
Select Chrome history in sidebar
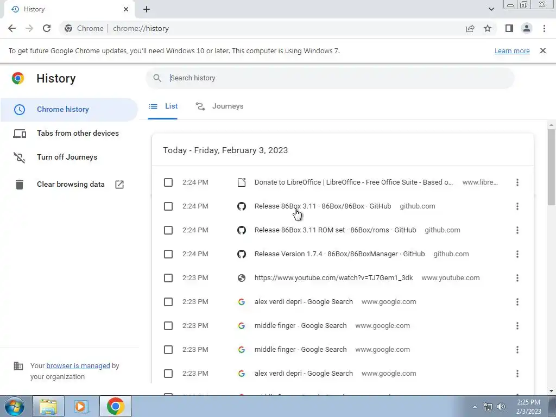click(69, 110)
